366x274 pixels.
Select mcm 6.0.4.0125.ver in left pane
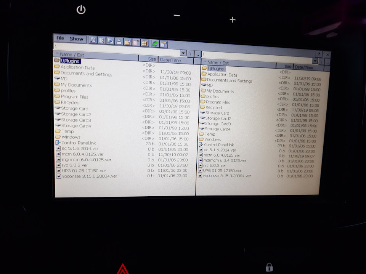coord(80,154)
